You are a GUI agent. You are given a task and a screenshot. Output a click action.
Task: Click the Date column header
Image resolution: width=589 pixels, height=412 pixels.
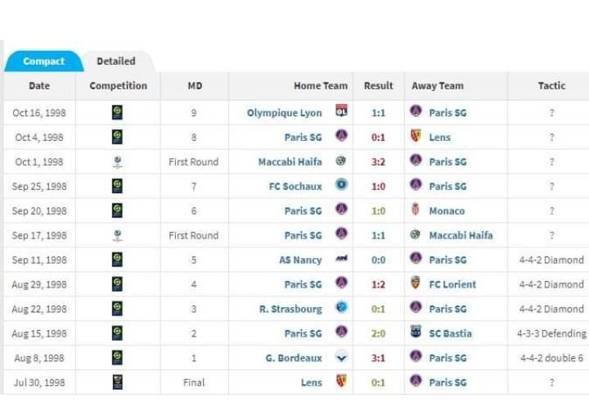[39, 86]
